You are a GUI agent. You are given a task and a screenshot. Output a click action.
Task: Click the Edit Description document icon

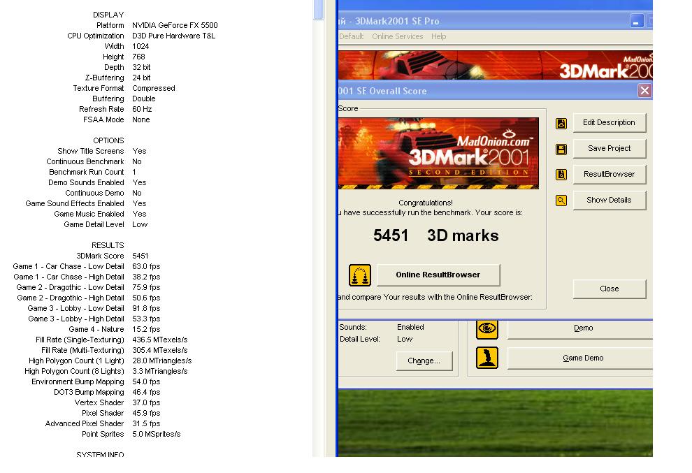561,124
